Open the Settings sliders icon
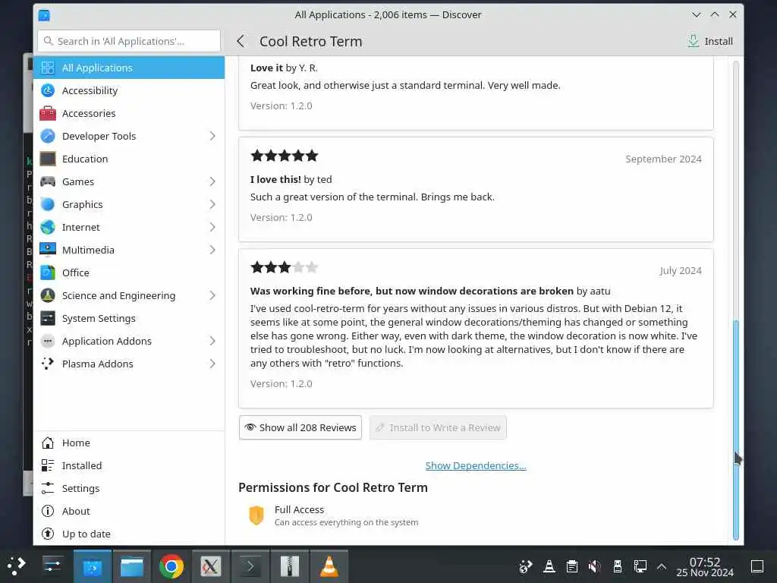The width and height of the screenshot is (777, 583). (48, 488)
